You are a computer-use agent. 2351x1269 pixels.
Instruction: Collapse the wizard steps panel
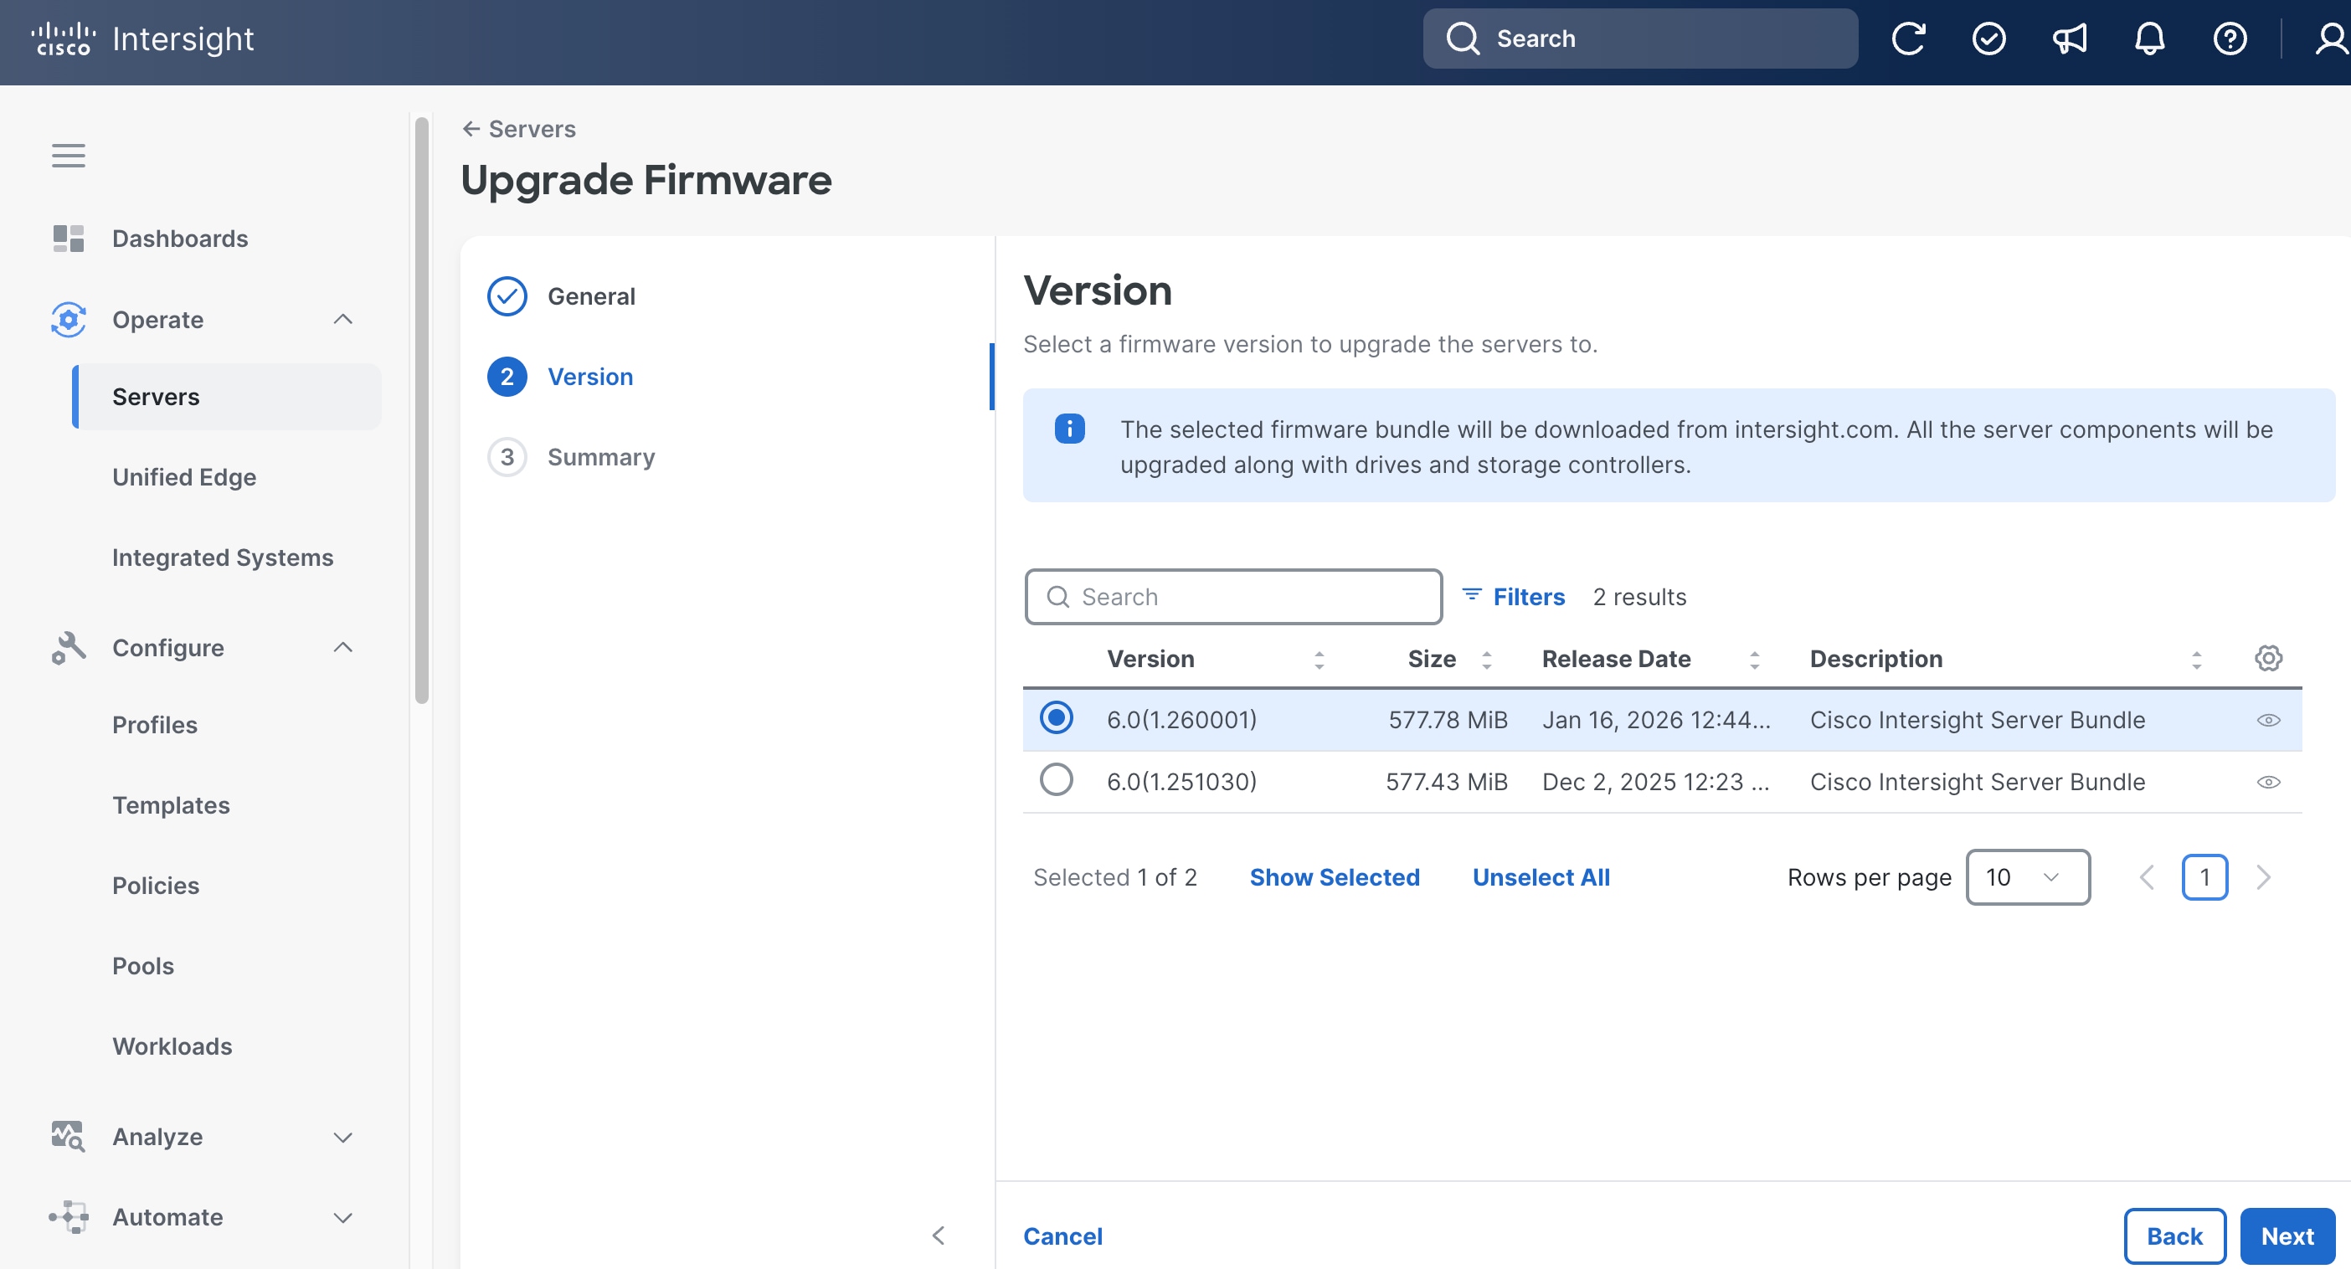[x=939, y=1236]
